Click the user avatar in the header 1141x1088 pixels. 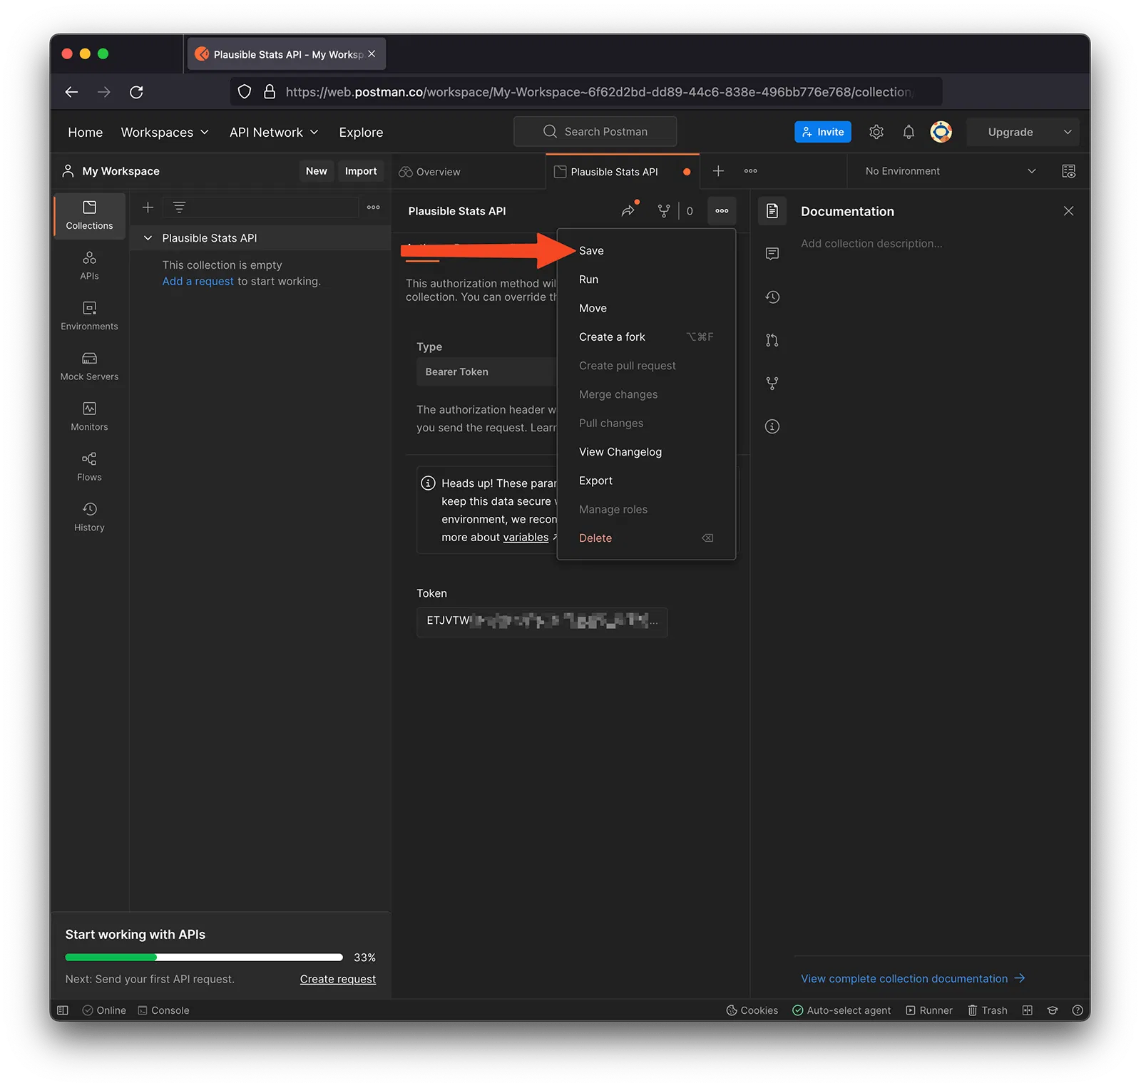[x=941, y=132]
